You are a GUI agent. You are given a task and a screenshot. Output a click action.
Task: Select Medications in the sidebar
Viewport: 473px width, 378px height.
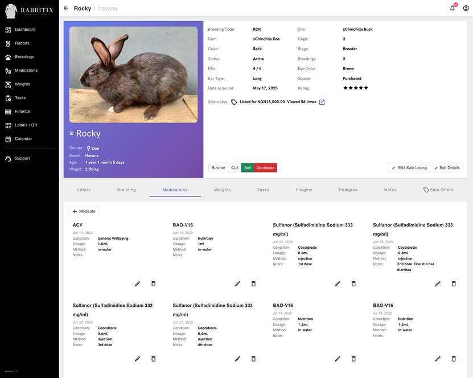[x=25, y=70]
